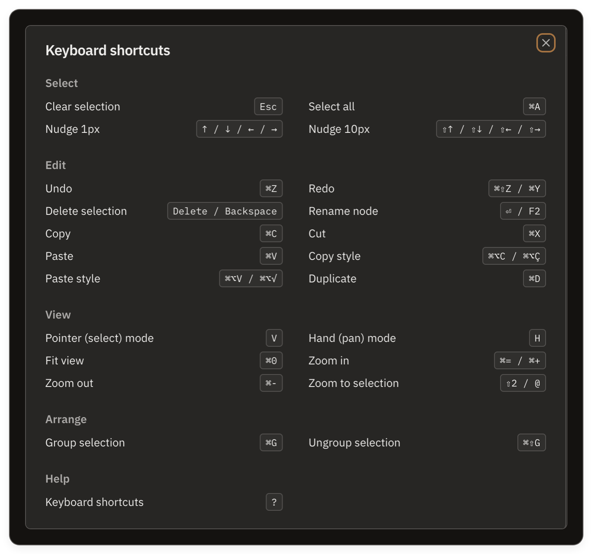Viewport: 592px width, 554px height.
Task: Click the '⇧2 / @' key badge
Action: click(522, 384)
